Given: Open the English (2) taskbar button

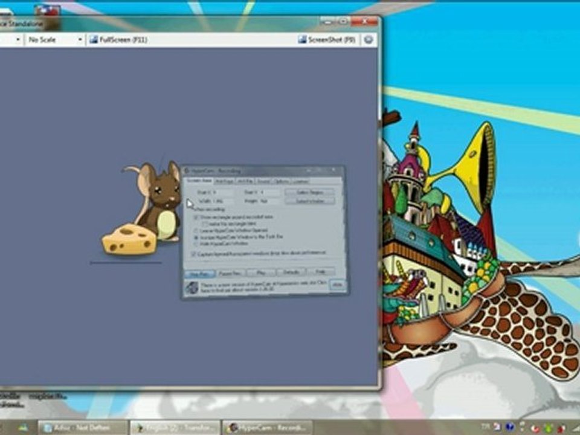Looking at the screenshot, I should tap(175, 428).
